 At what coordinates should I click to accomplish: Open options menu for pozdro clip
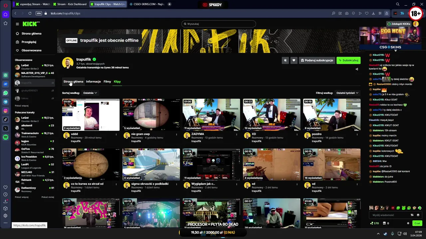pyautogui.click(x=357, y=134)
